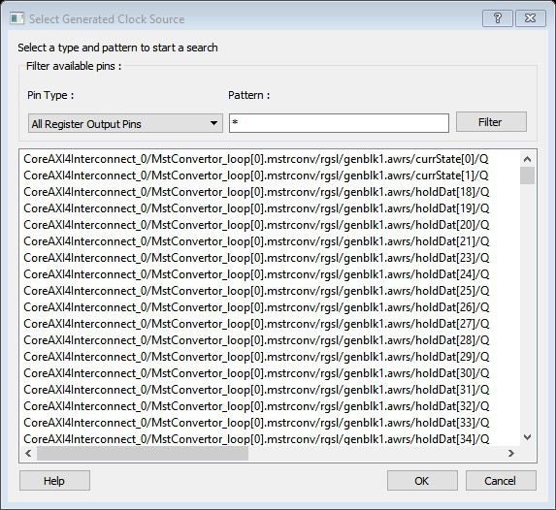Select the holdDat[23]/Q list entry

[x=256, y=258]
